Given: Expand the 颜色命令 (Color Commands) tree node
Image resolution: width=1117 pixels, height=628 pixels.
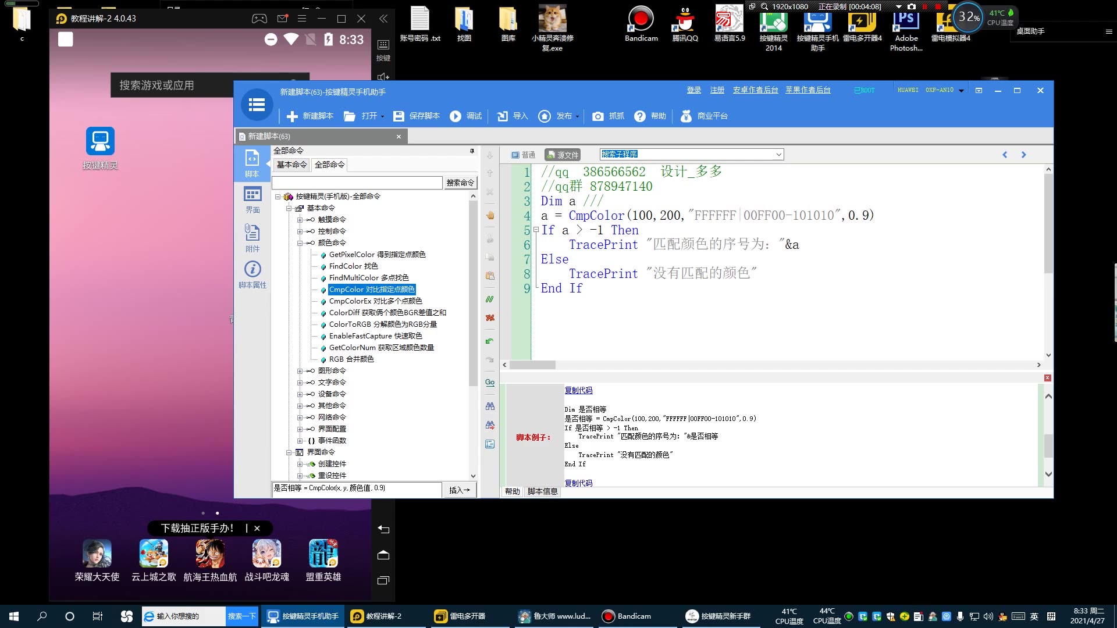Looking at the screenshot, I should pyautogui.click(x=300, y=242).
